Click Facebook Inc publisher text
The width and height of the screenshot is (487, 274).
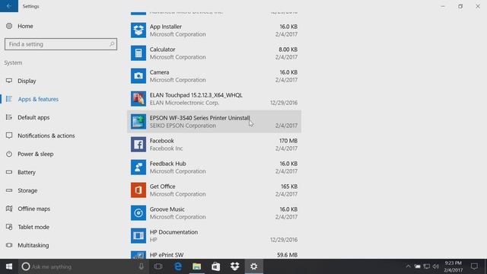coord(166,148)
